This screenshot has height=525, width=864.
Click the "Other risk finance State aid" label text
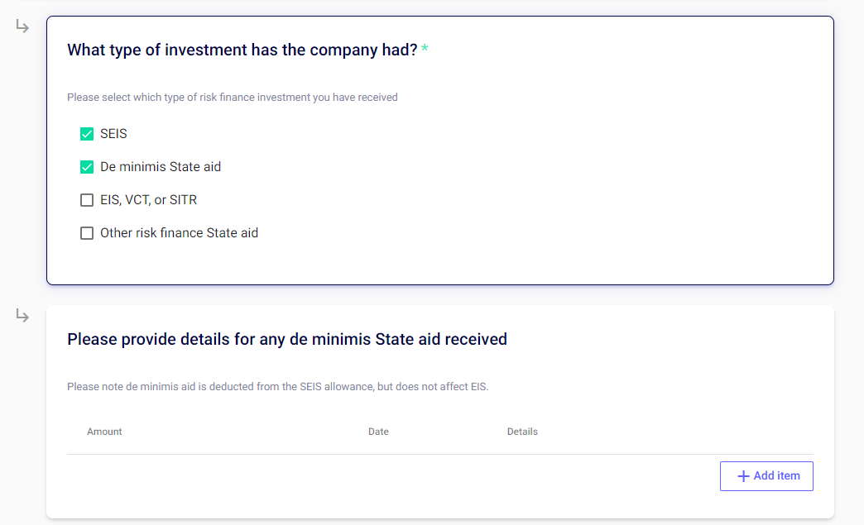[179, 233]
